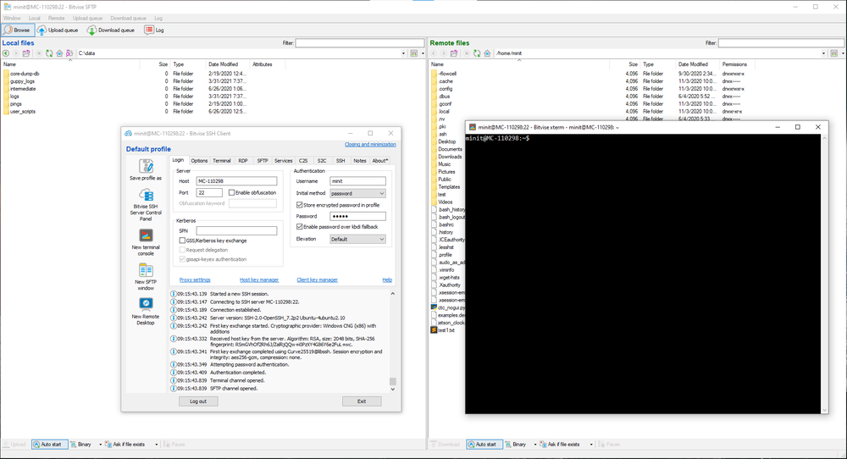Toggle Store encrypted password in profile
The width and height of the screenshot is (847, 459).
click(300, 205)
